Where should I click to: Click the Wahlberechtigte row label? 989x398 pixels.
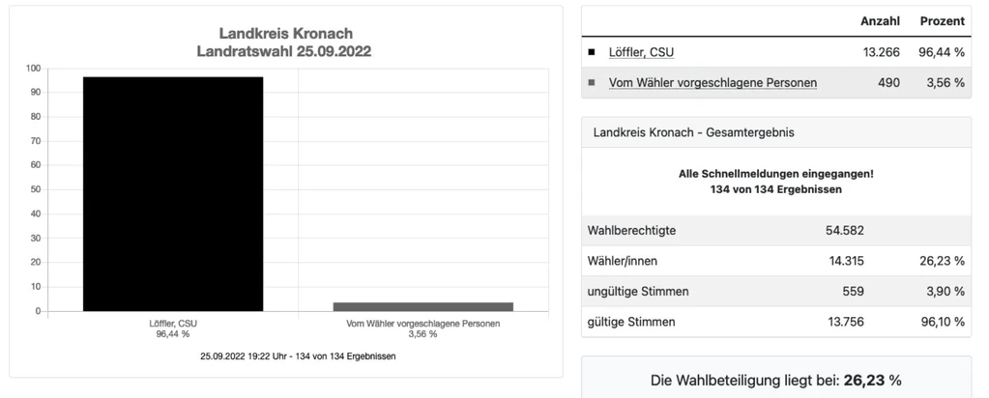click(x=631, y=230)
